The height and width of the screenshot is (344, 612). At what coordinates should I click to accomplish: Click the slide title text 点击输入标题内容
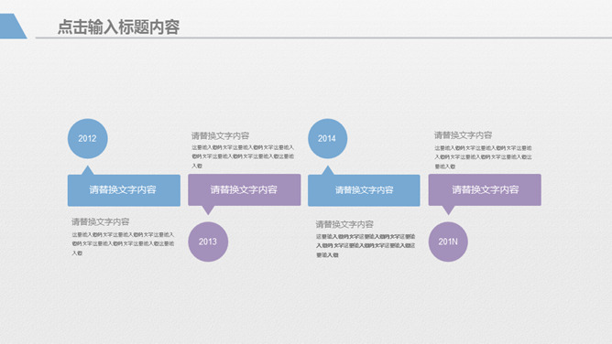pos(119,27)
